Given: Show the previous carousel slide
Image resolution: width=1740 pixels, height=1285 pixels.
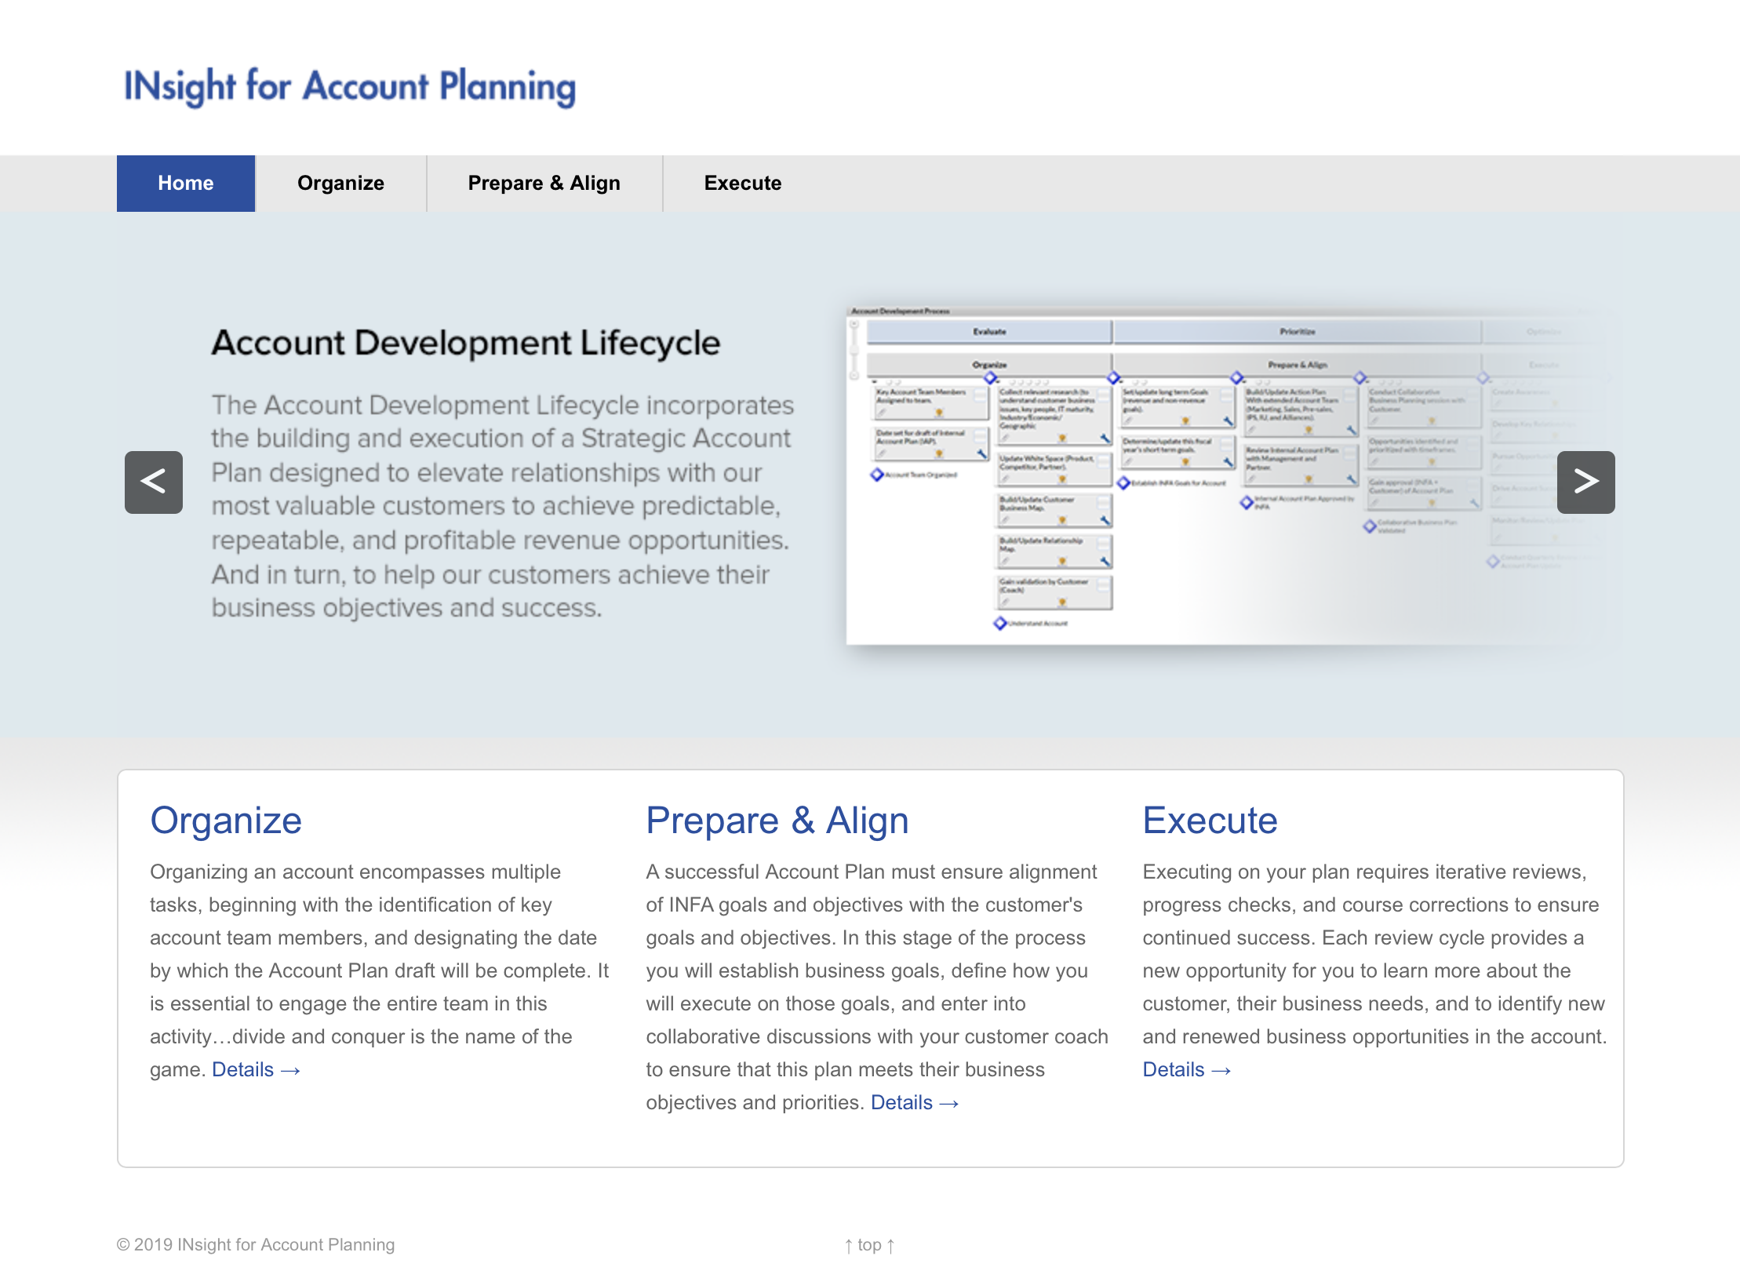Looking at the screenshot, I should point(154,482).
